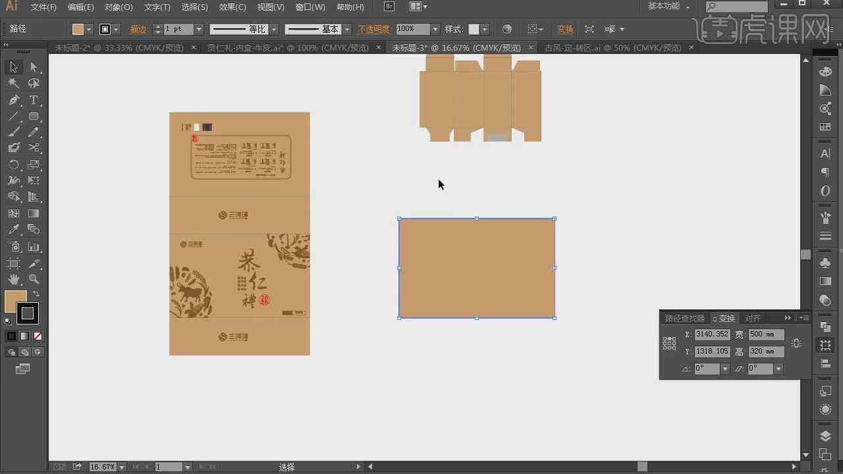Viewport: 843px width, 474px height.
Task: Open the Symbols (club) panel in dock
Action: (825, 263)
